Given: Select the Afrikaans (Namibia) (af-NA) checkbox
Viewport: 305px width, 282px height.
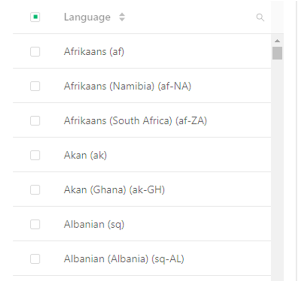Looking at the screenshot, I should [x=35, y=86].
